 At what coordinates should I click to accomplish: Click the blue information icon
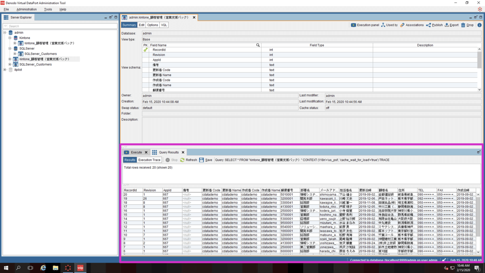(x=479, y=25)
